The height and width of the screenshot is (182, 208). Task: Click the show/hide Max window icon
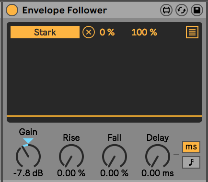tap(166, 10)
